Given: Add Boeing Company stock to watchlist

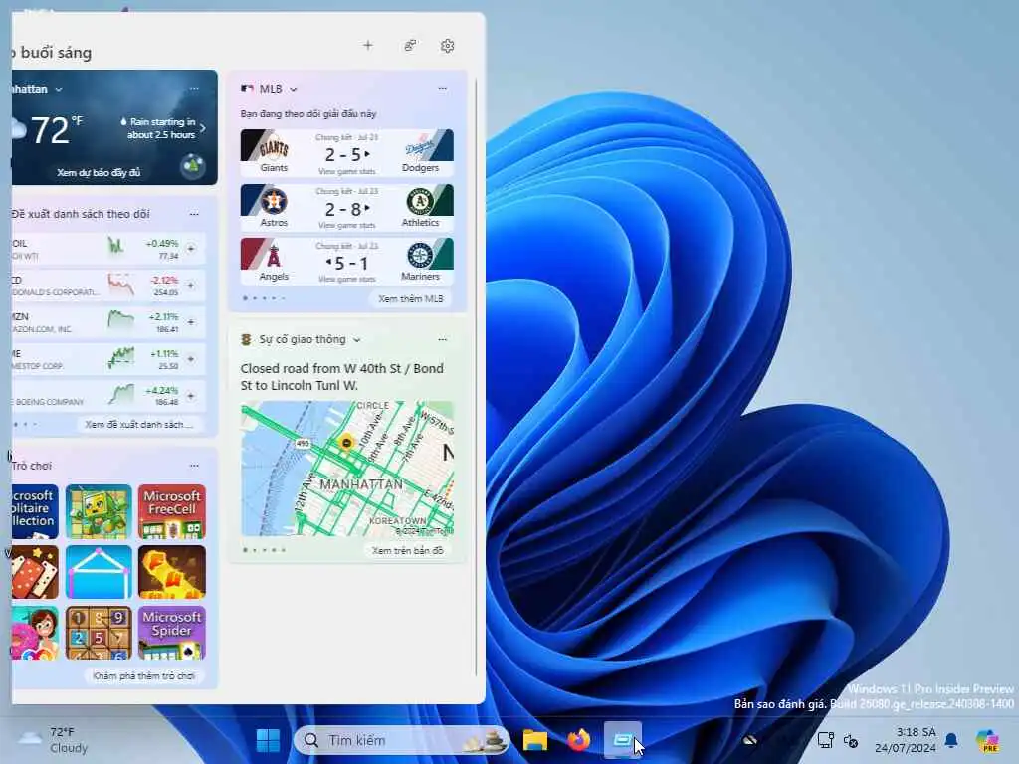Looking at the screenshot, I should coord(191,396).
